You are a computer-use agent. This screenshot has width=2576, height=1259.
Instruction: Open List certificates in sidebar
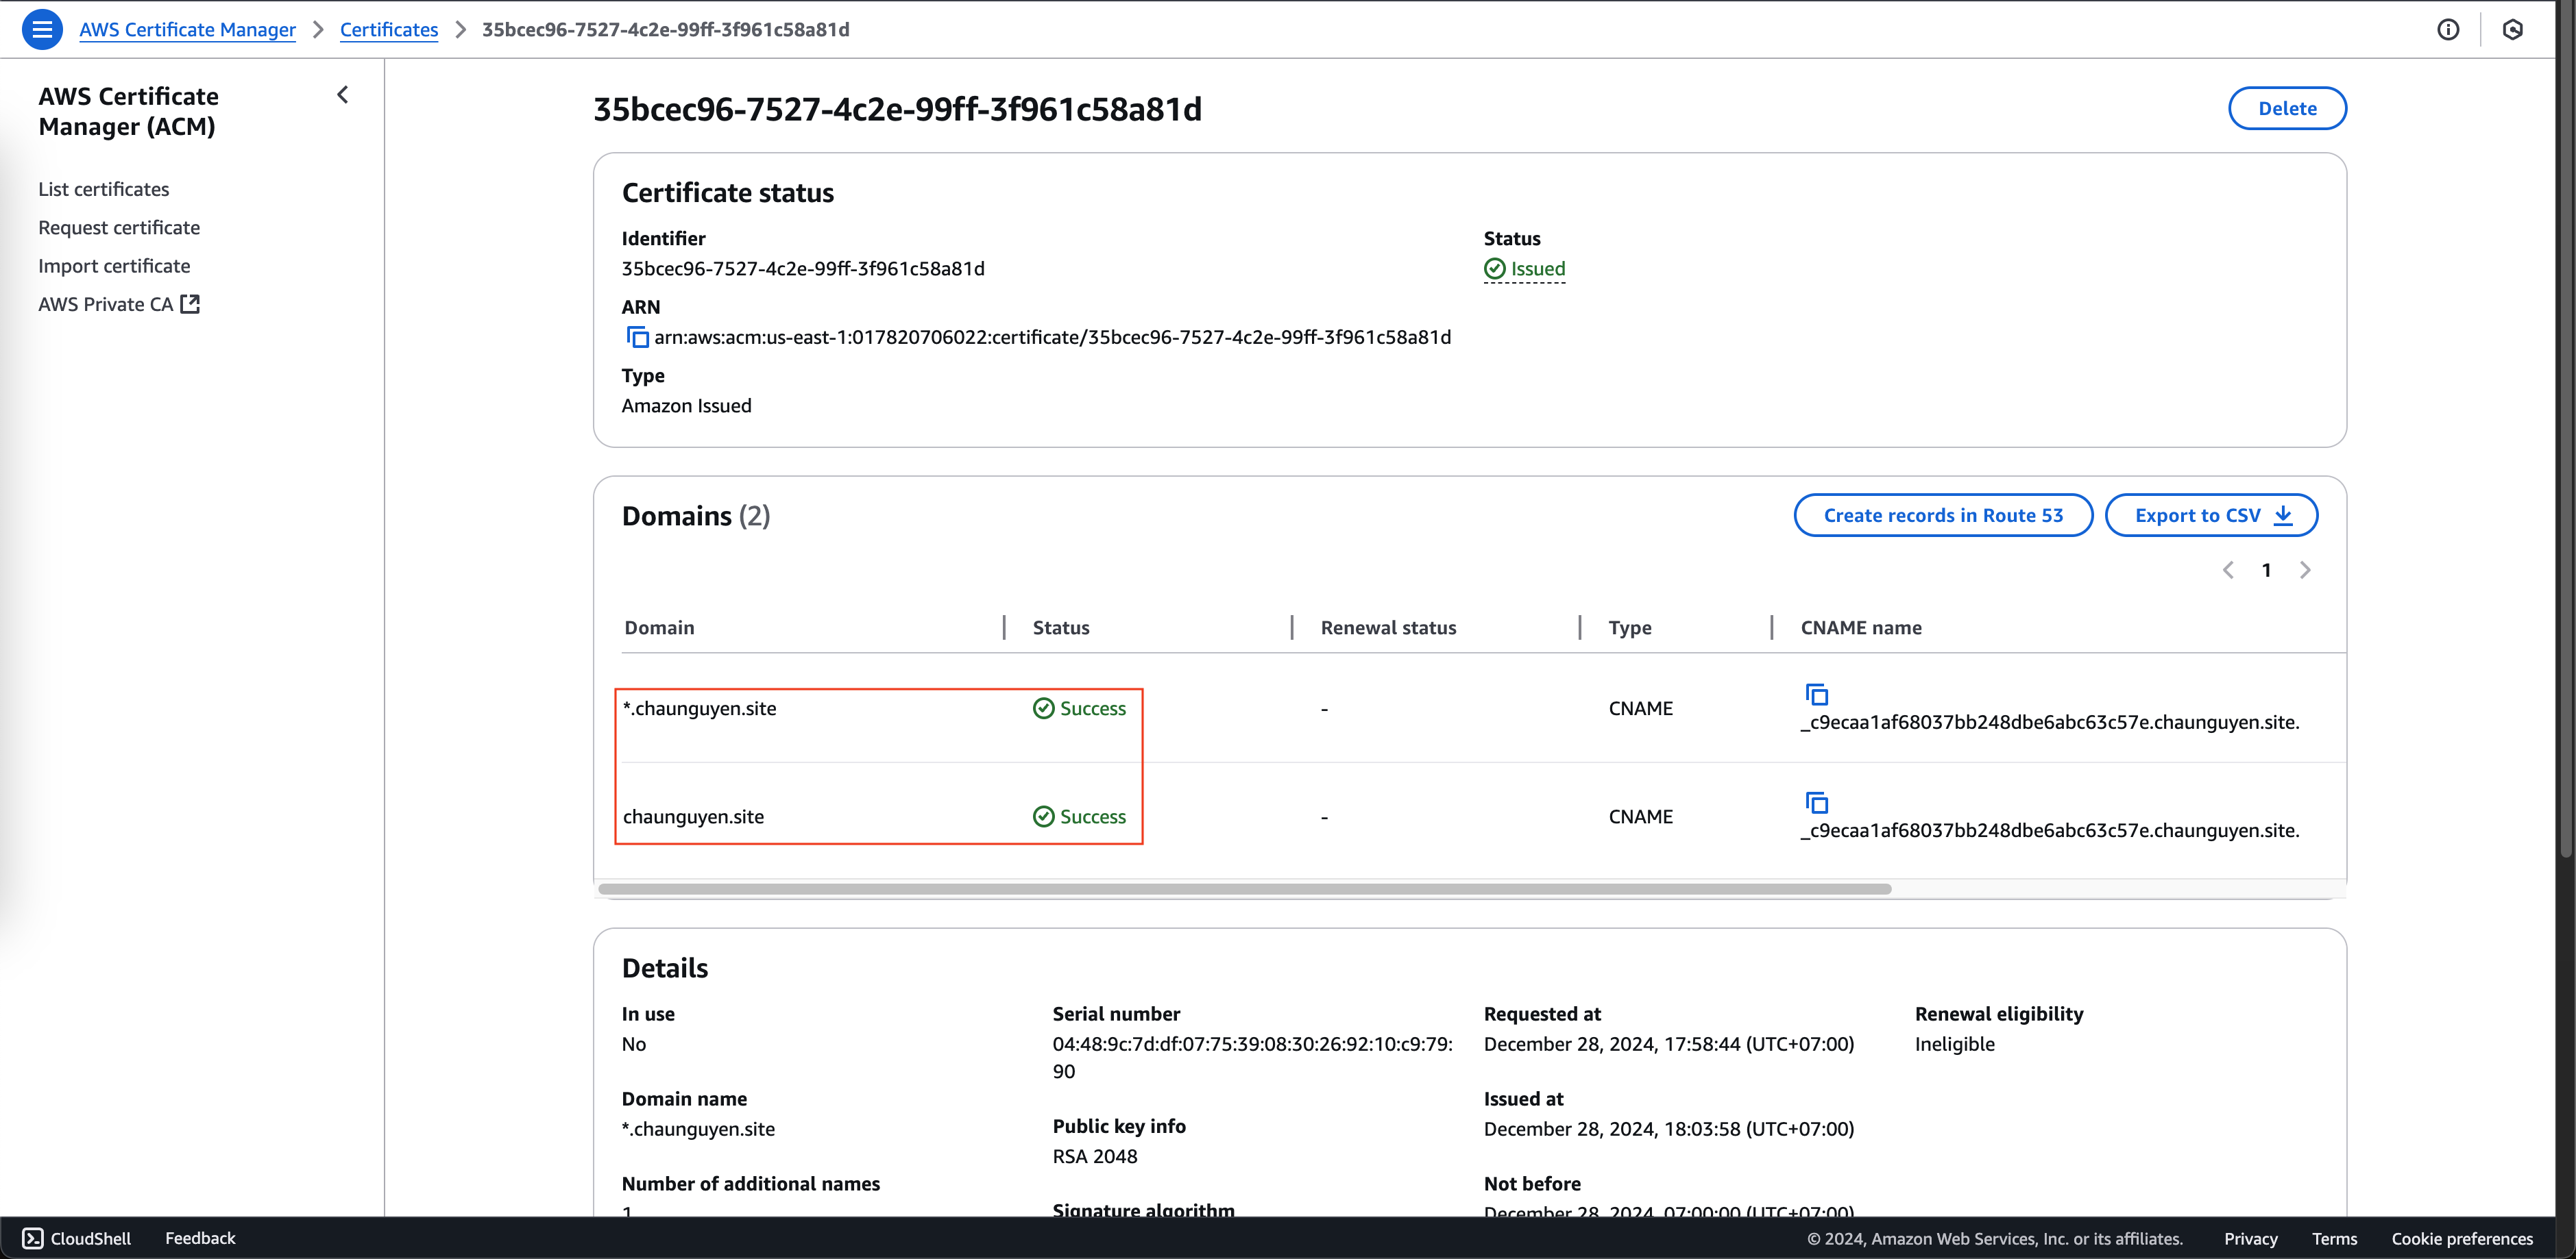104,189
